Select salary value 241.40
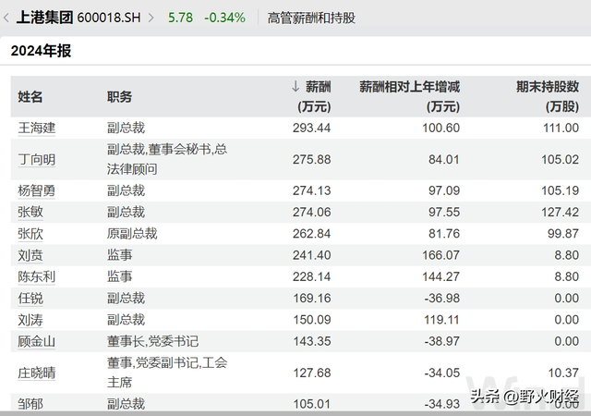This screenshot has width=591, height=416. [312, 255]
